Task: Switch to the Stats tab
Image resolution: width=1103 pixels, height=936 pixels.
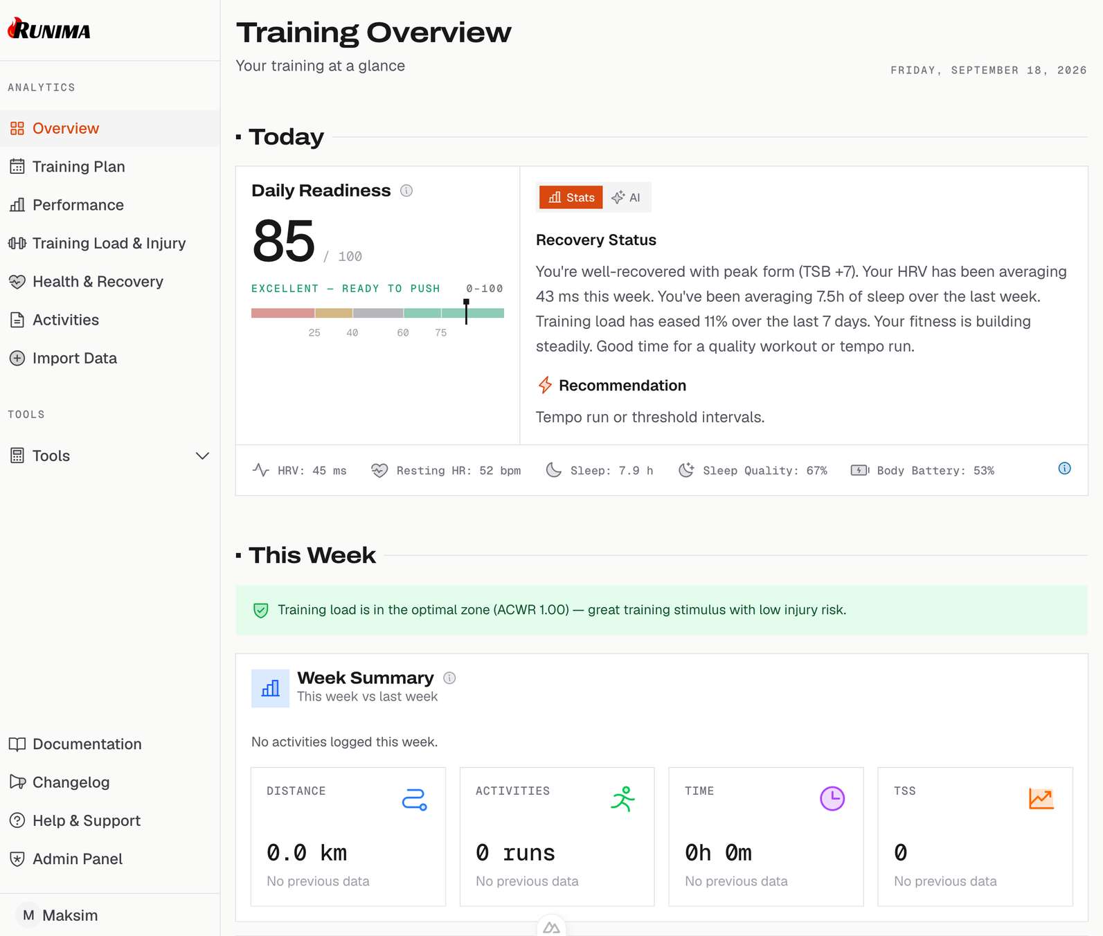Action: (x=571, y=197)
